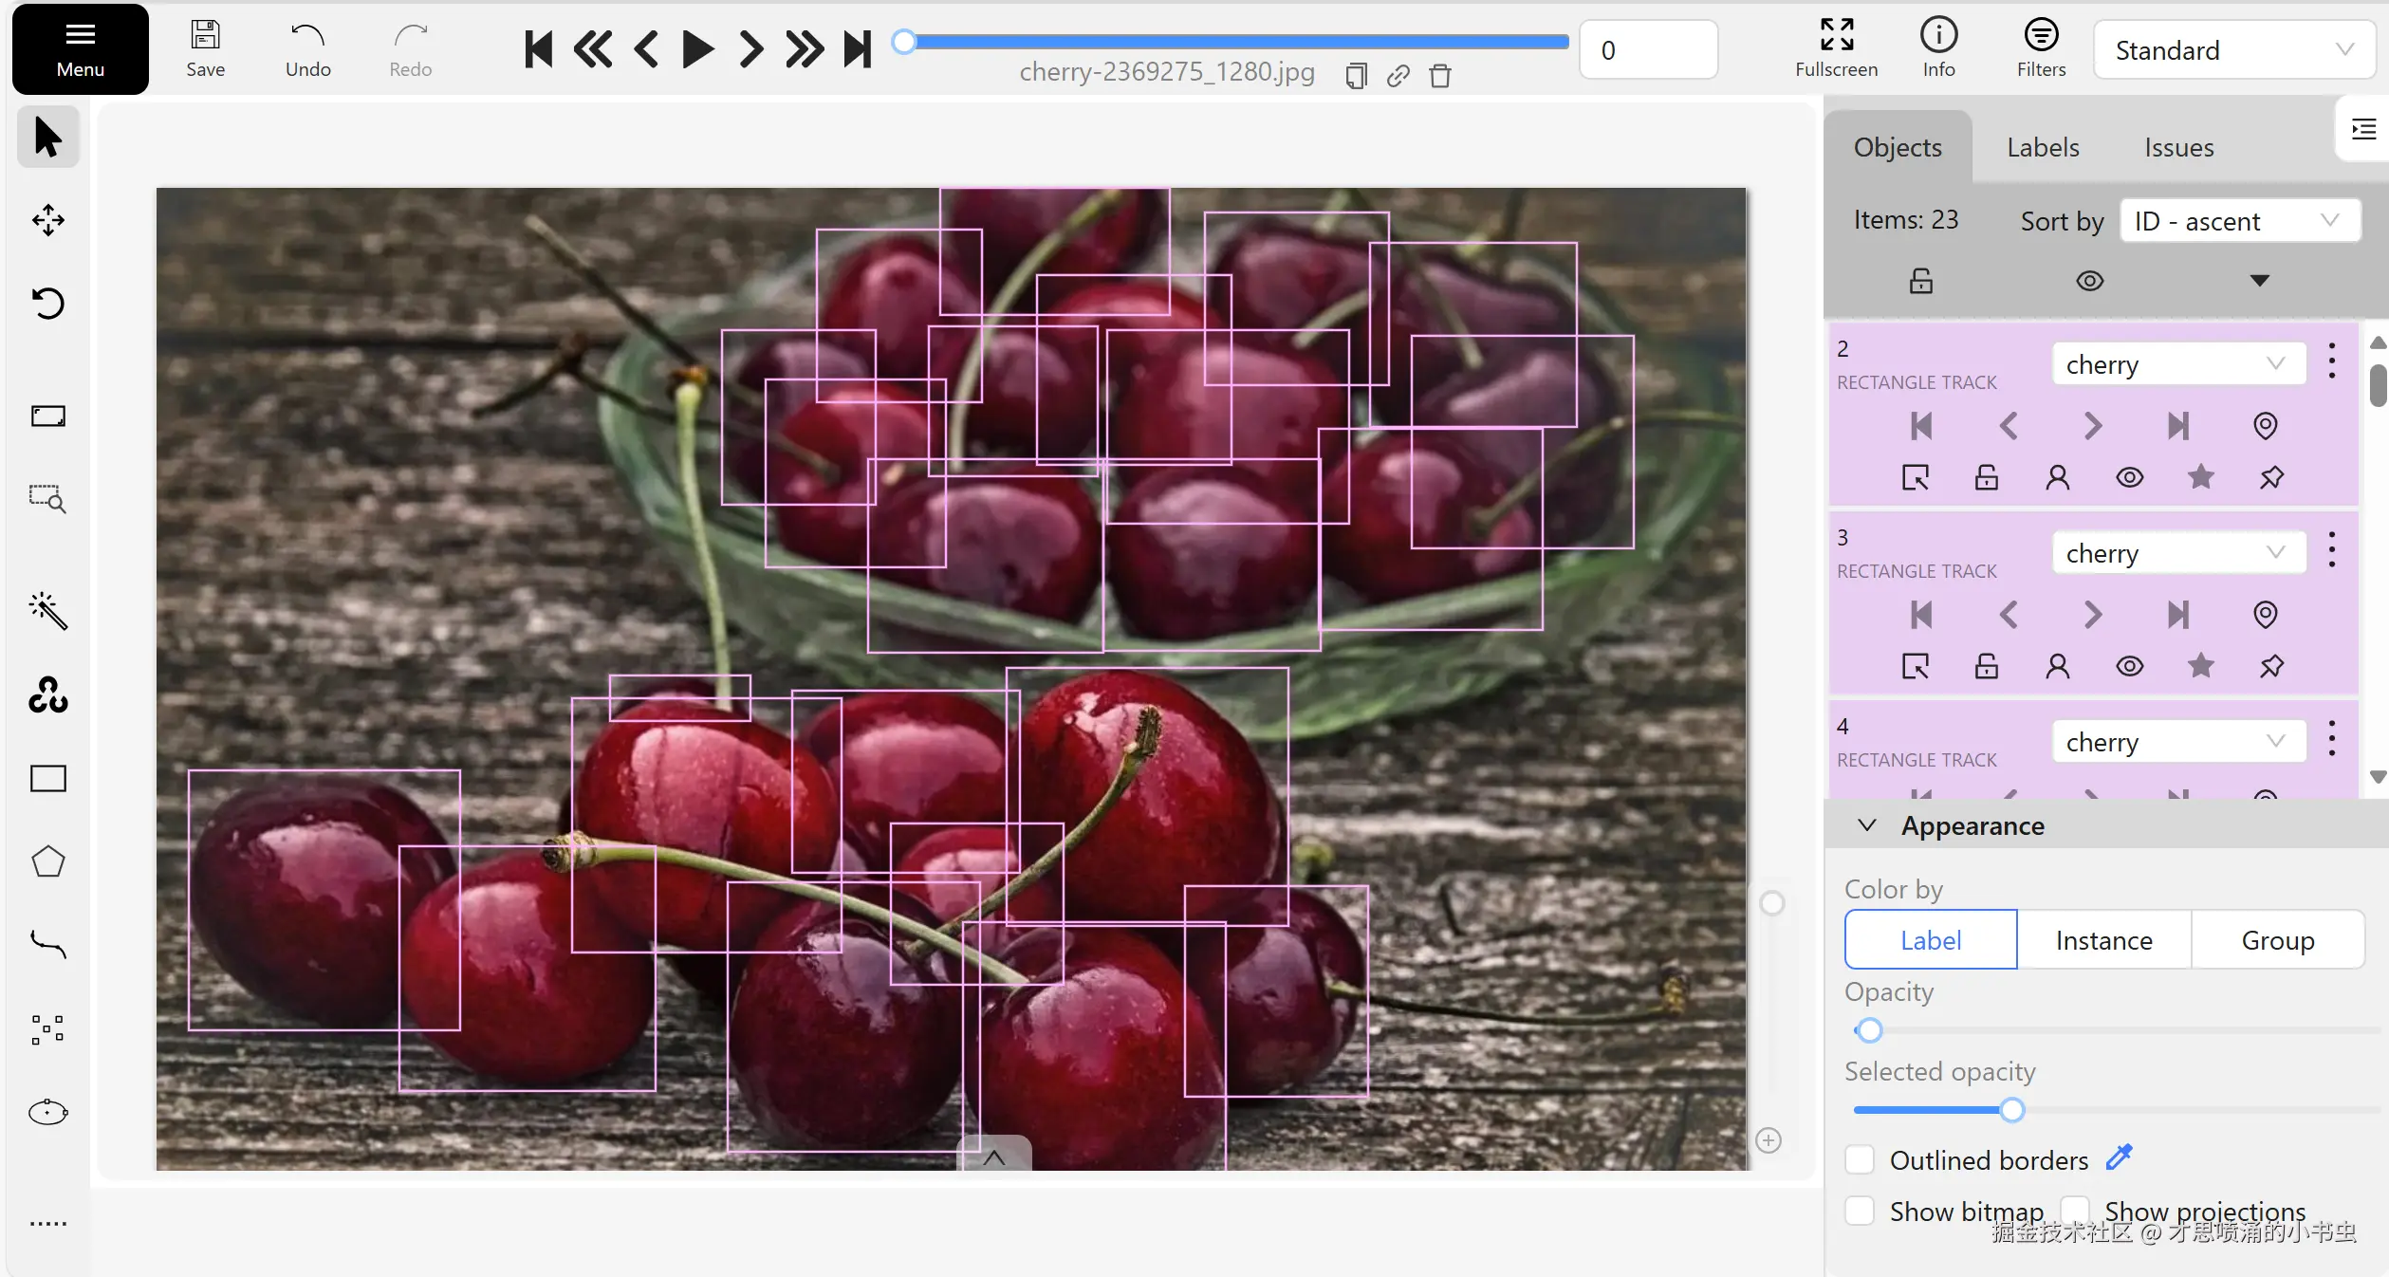Switch to the Issues tab
Image resolution: width=2389 pixels, height=1277 pixels.
coord(2178,147)
